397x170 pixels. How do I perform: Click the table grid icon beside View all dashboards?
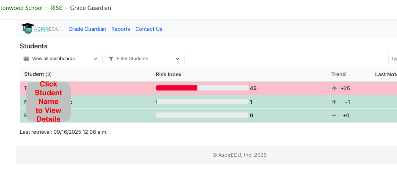(26, 59)
